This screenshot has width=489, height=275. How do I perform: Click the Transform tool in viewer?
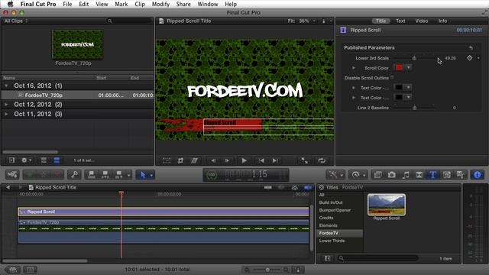click(x=167, y=160)
